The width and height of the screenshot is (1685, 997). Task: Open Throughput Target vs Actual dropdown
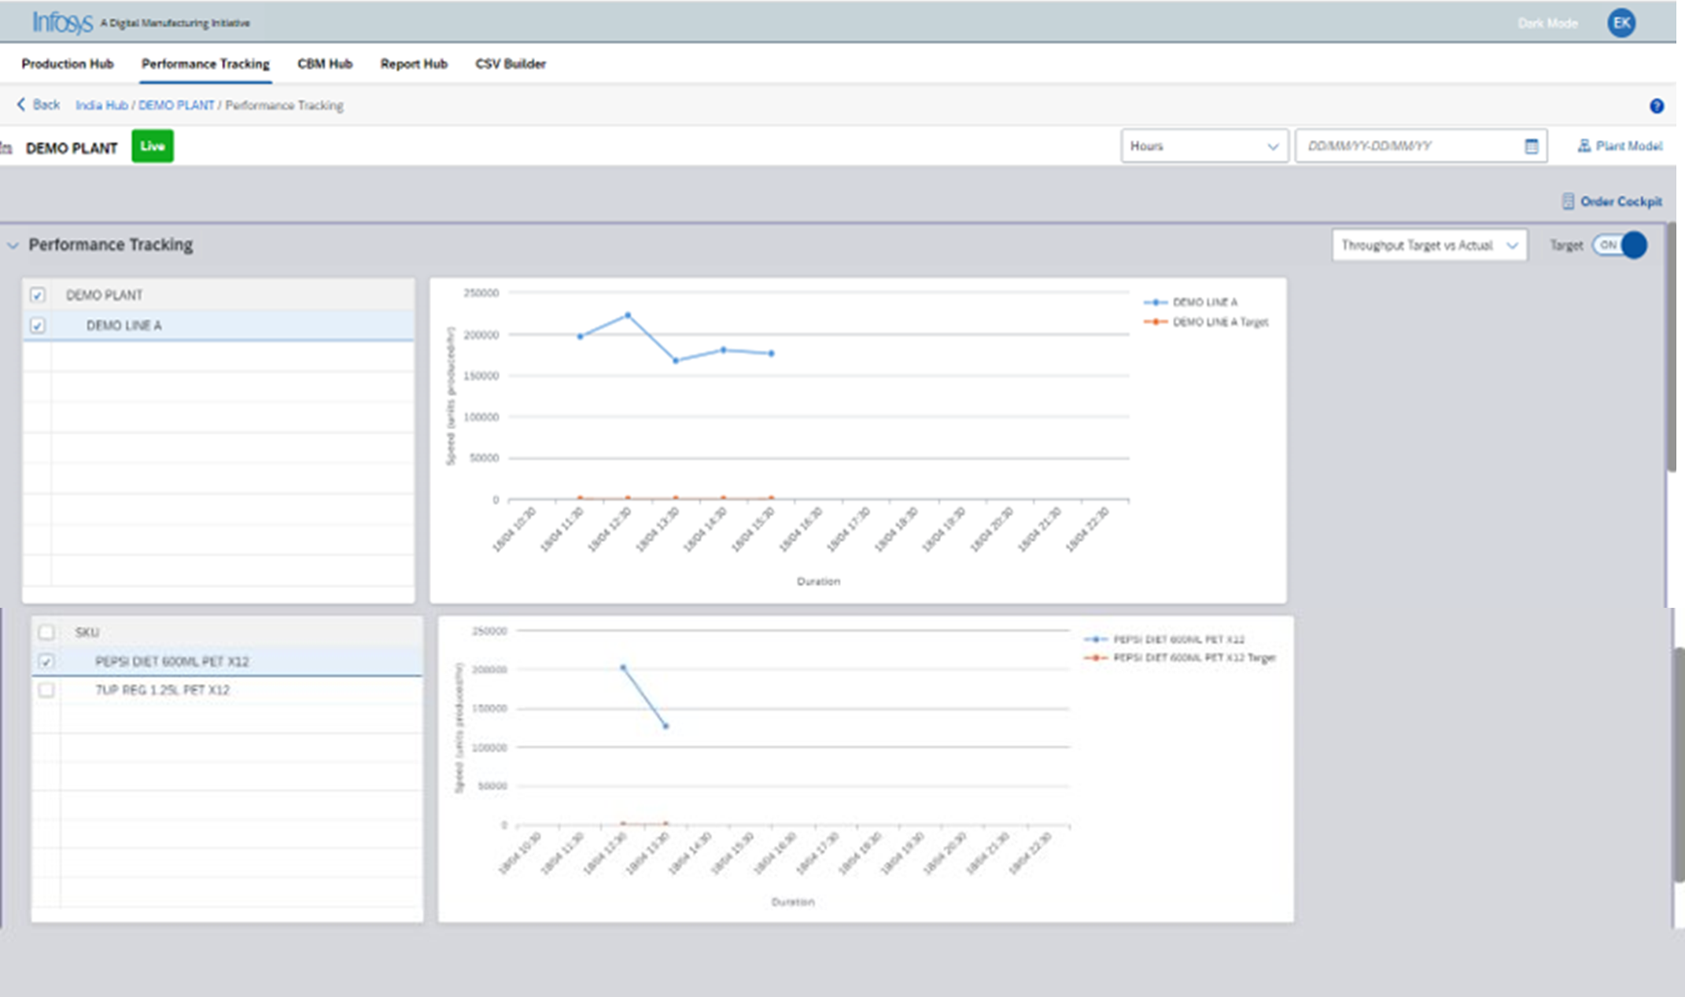coord(1429,245)
